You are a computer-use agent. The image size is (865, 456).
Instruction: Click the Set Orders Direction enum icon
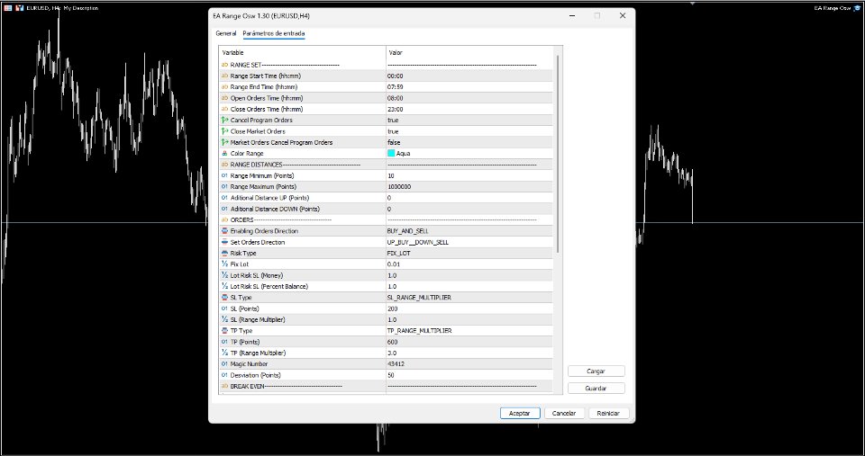point(224,242)
